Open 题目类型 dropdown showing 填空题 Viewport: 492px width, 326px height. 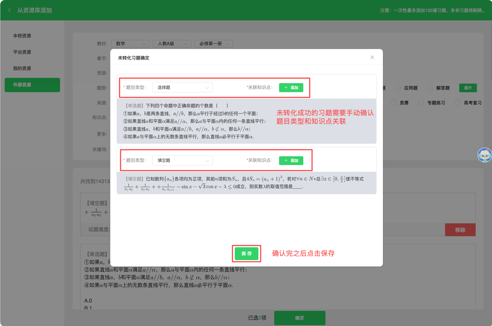pos(183,160)
